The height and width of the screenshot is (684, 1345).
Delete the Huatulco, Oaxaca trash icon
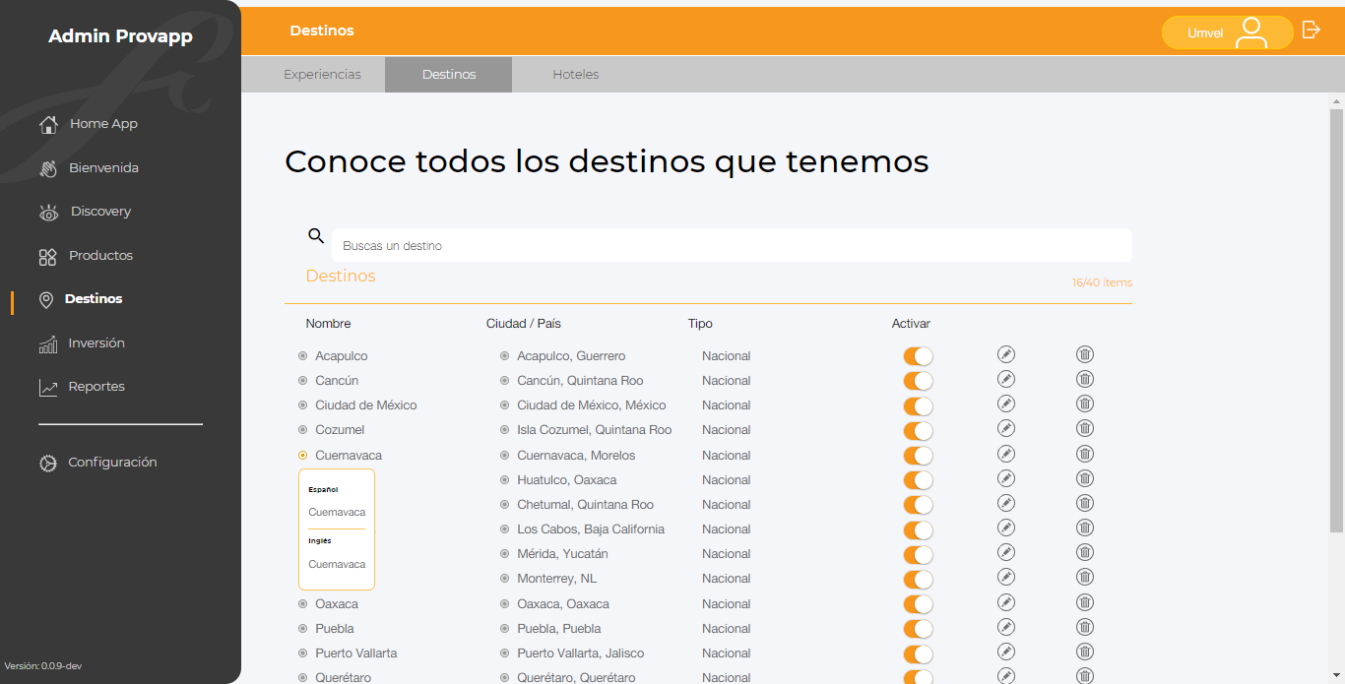[1085, 478]
